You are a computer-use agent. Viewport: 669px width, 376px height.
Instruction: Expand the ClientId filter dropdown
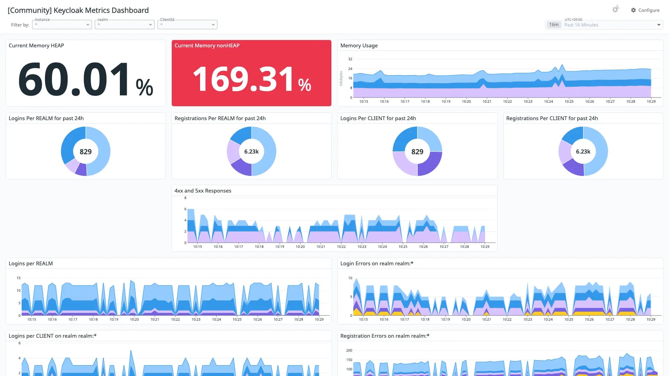187,25
